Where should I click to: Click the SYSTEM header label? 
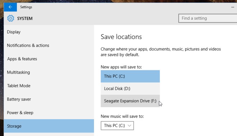tap(25, 18)
